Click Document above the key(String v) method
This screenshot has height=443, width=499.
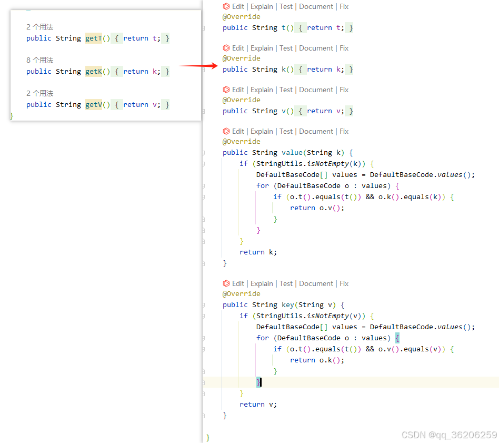tap(316, 283)
